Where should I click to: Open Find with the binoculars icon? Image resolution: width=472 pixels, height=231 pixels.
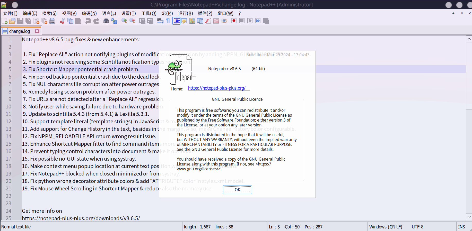coord(106,21)
